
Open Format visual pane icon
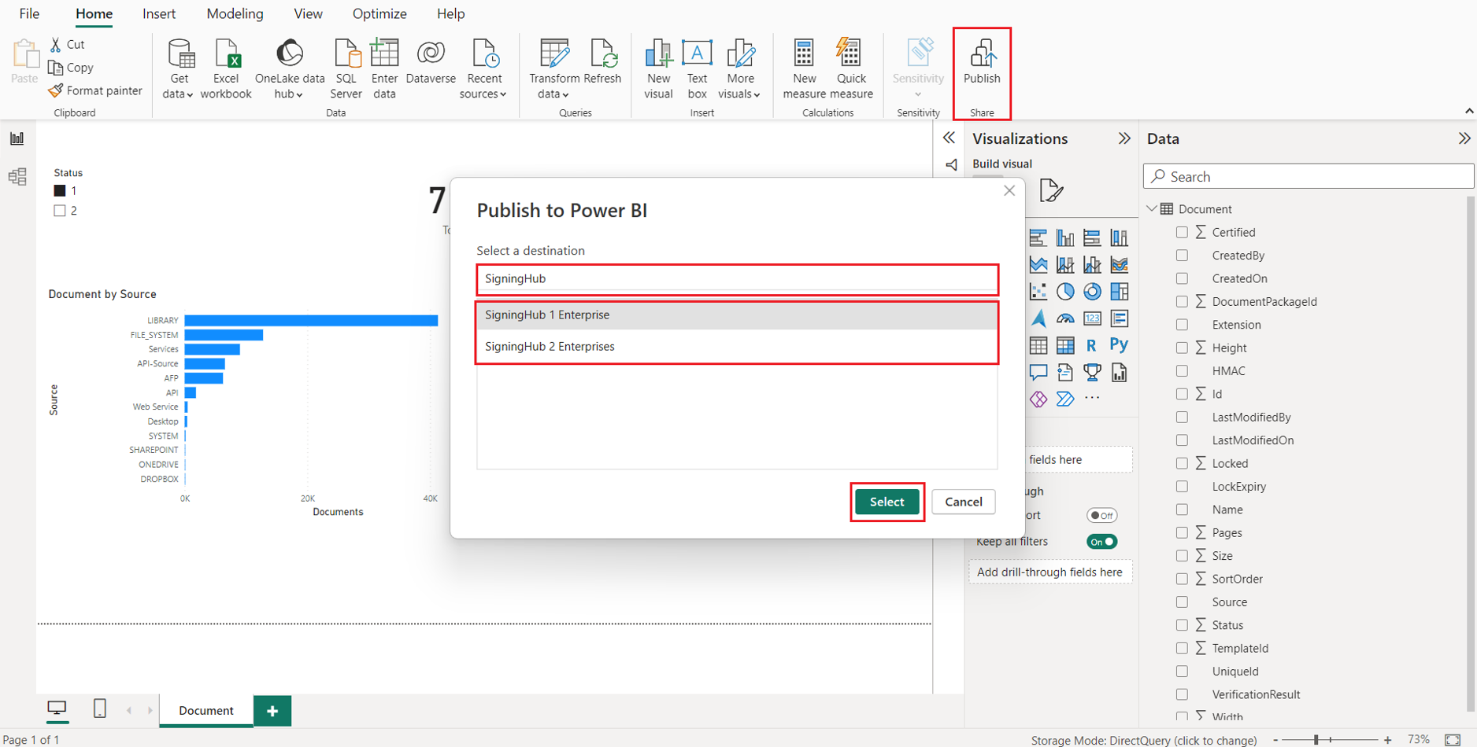point(1051,190)
